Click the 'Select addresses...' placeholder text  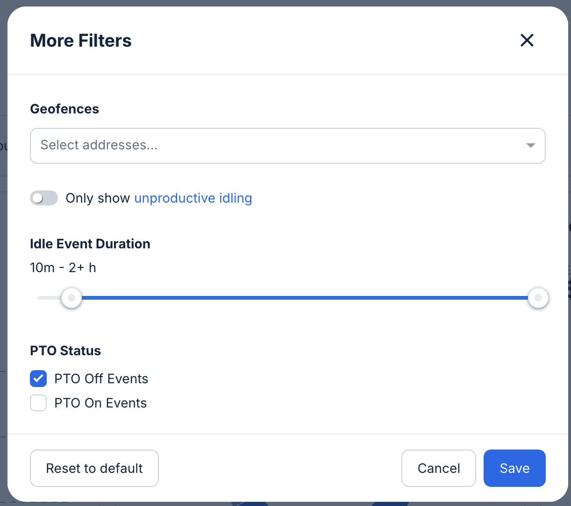coord(99,145)
